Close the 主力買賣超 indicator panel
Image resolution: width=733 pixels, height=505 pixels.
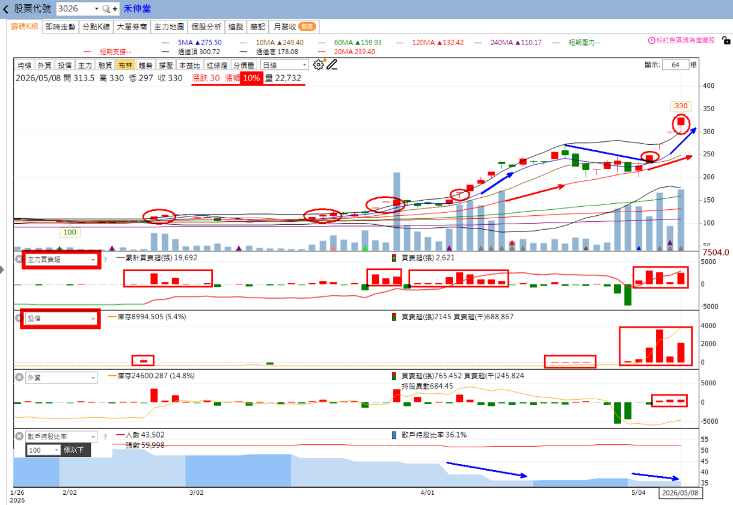tap(19, 259)
